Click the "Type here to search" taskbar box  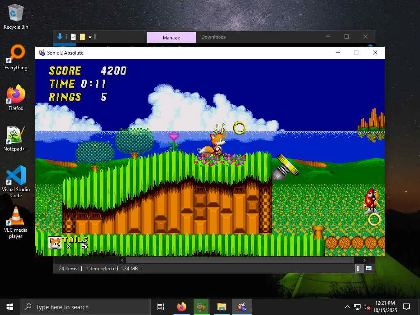pos(85,307)
